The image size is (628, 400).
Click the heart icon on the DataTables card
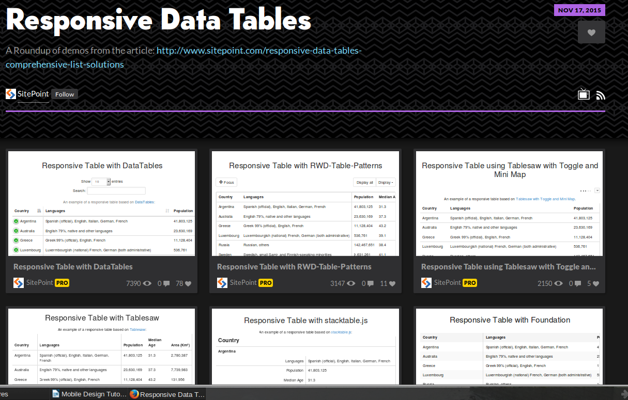coord(188,283)
